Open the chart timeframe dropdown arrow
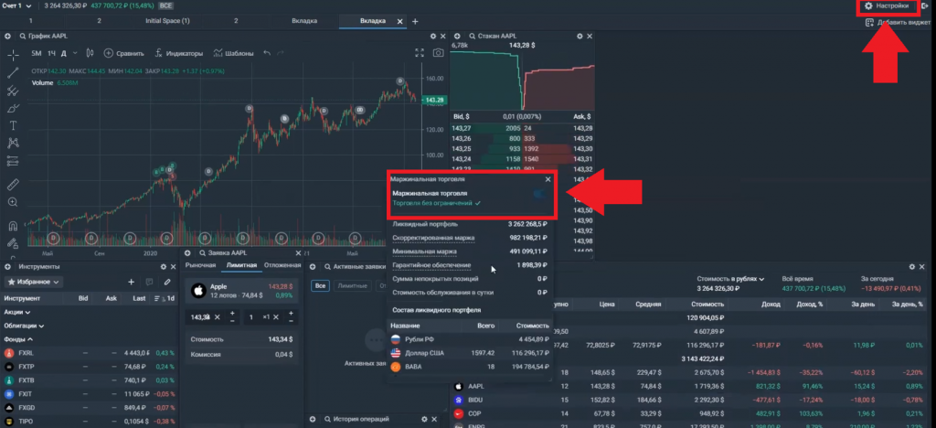This screenshot has width=936, height=428. click(75, 53)
